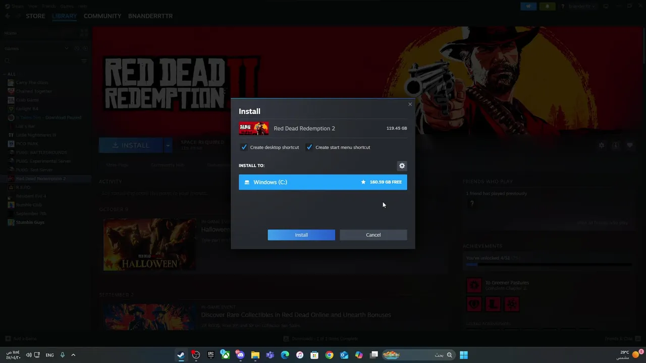The width and height of the screenshot is (646, 363).
Task: Close the Install dialog with X
Action: point(410,104)
